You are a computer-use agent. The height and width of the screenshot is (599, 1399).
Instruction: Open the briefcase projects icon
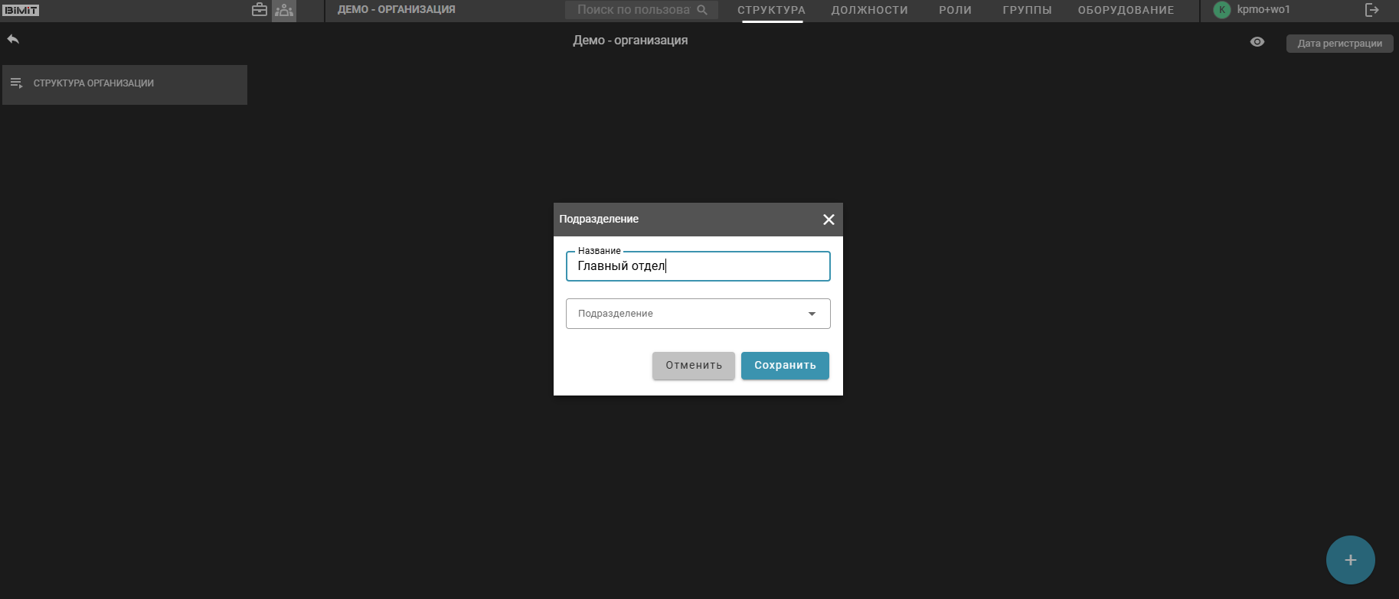tap(260, 10)
